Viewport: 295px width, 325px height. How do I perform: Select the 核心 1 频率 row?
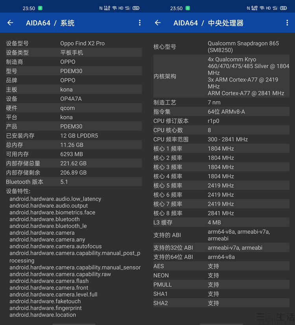pyautogui.click(x=221, y=149)
